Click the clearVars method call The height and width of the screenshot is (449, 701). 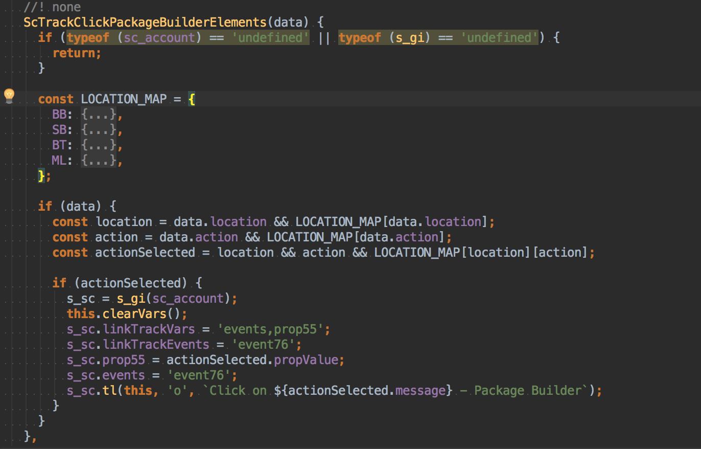point(135,314)
